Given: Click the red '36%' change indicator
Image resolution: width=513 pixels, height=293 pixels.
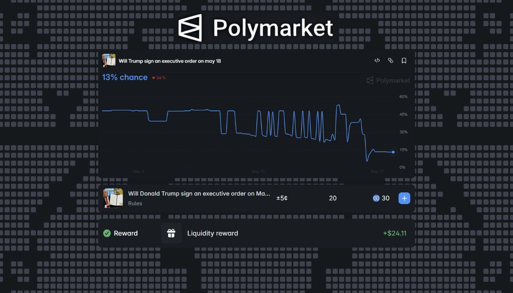Looking at the screenshot, I should coord(159,78).
